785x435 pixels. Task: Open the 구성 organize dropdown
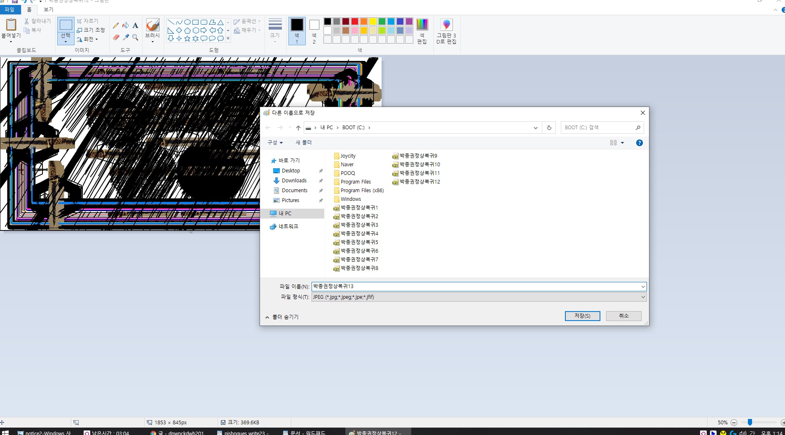(275, 142)
